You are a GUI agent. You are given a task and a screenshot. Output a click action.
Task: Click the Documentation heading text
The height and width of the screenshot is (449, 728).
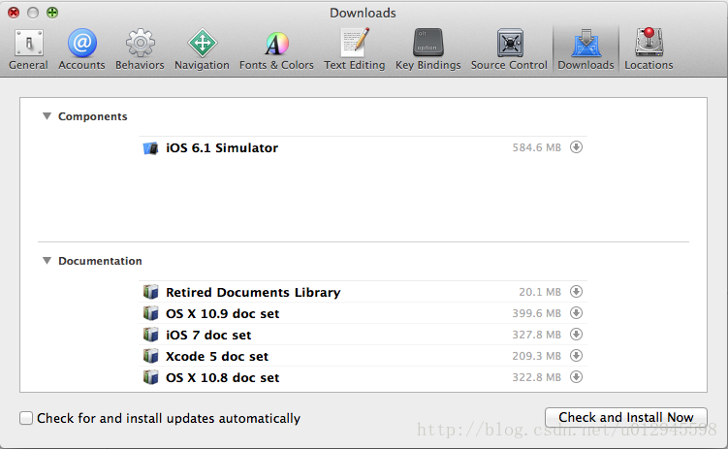[100, 261]
